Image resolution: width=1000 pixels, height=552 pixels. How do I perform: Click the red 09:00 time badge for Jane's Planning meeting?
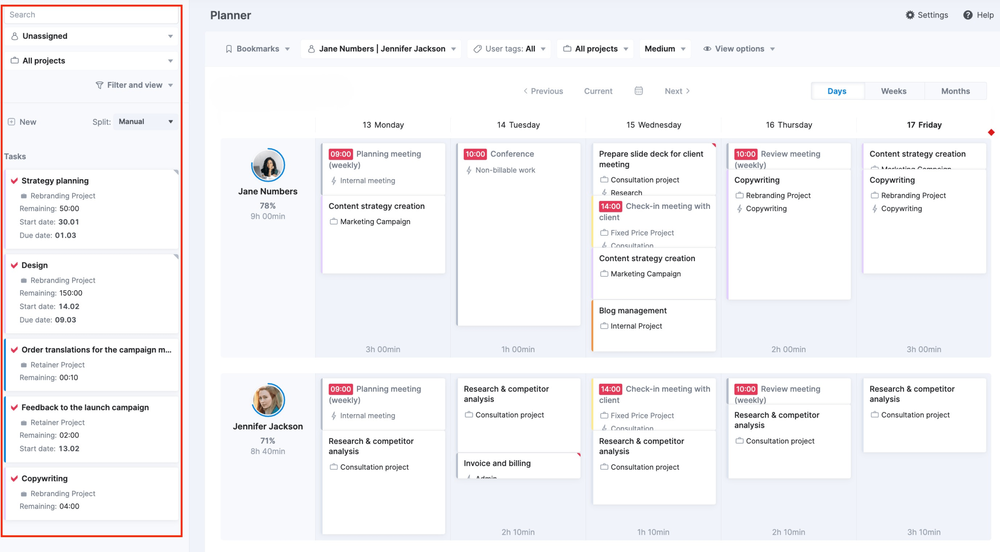[340, 154]
